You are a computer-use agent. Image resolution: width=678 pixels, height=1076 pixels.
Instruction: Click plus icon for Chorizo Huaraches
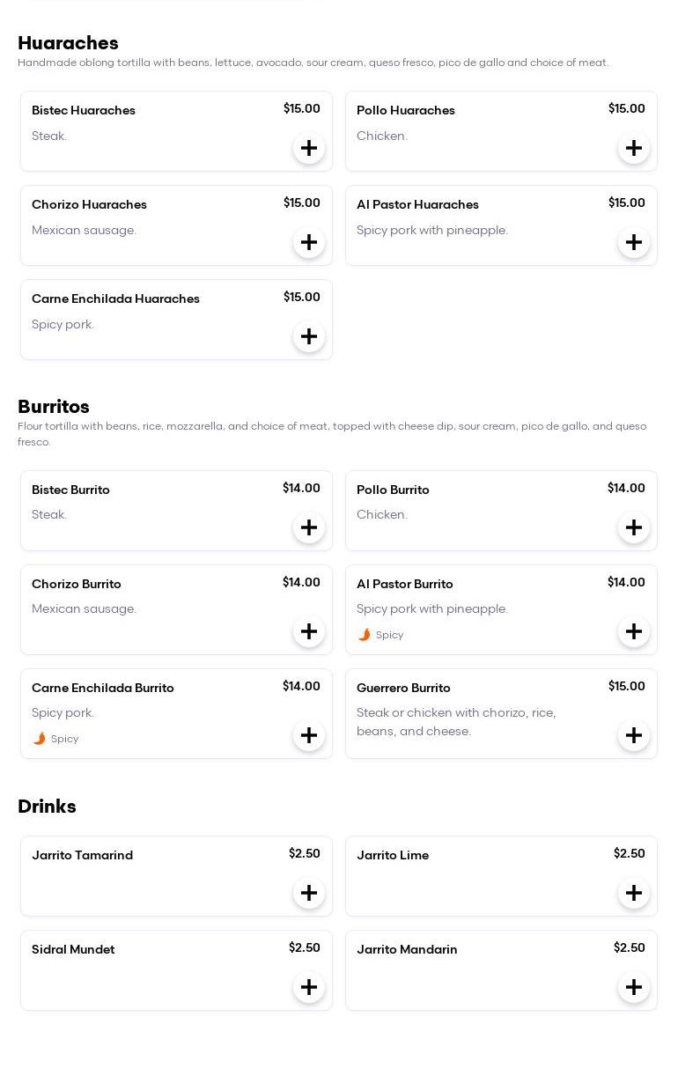click(x=309, y=242)
